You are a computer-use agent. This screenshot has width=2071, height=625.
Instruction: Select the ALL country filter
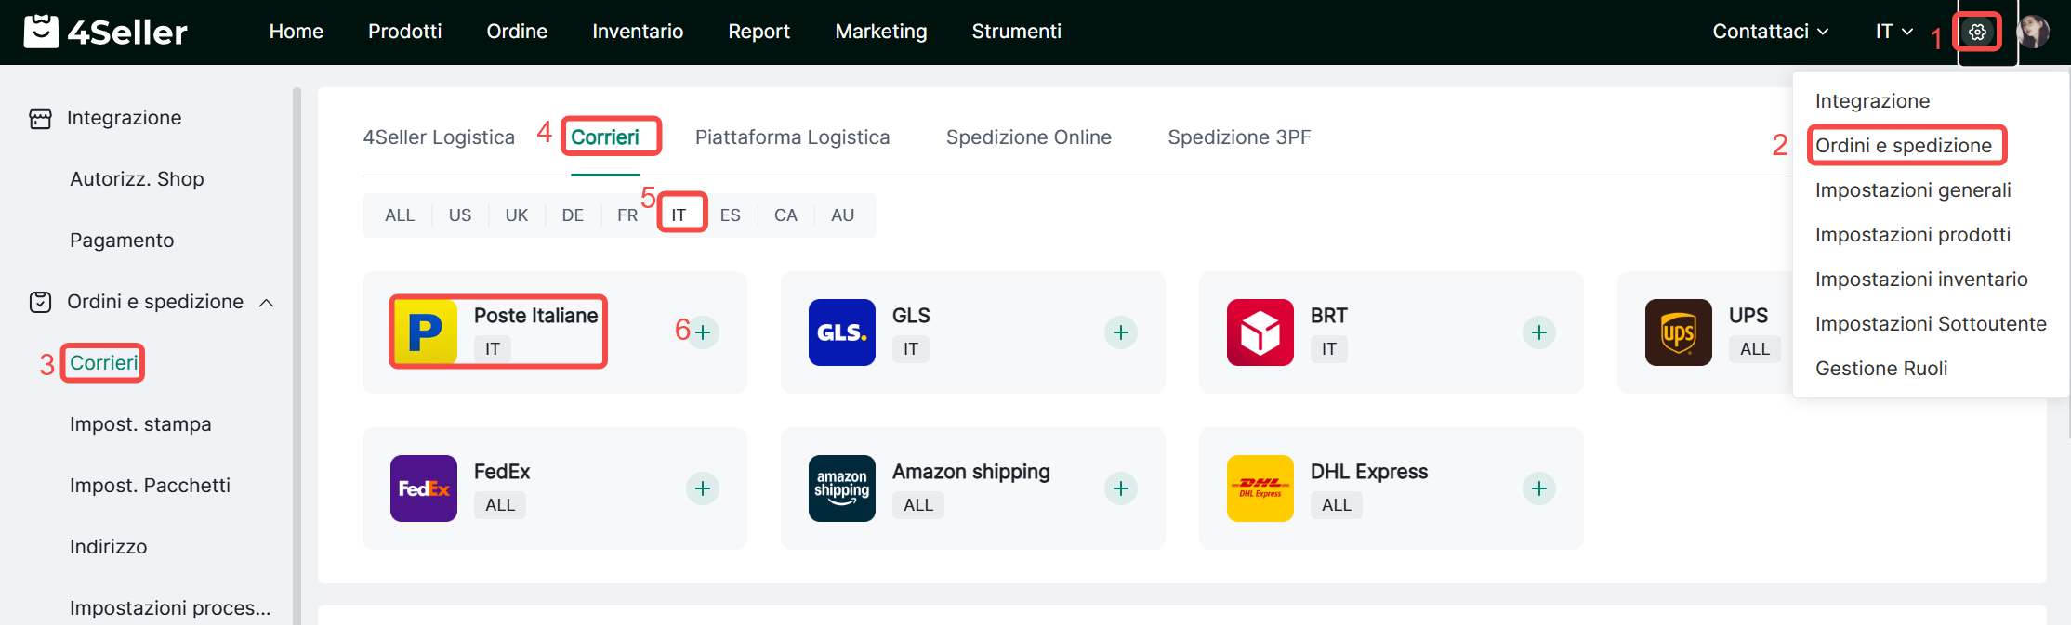[400, 215]
